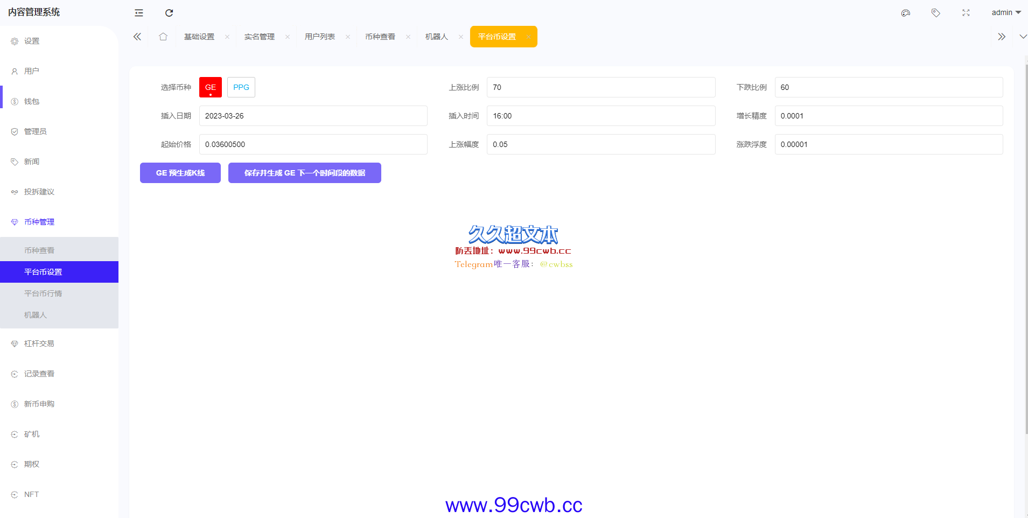
Task: Open 管理员 sidebar menu
Action: click(x=59, y=131)
